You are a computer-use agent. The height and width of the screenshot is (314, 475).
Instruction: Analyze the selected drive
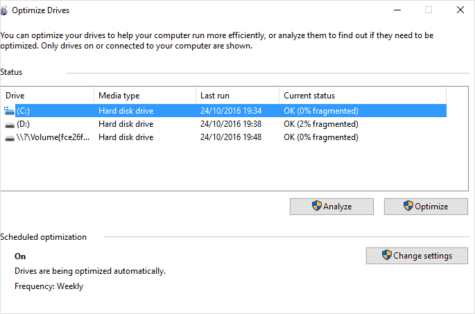331,207
